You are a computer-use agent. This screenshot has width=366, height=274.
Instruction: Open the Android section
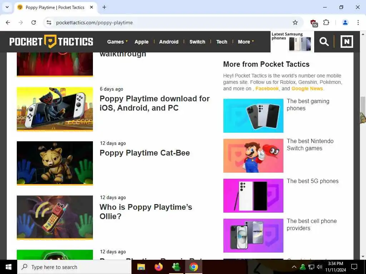pos(169,42)
